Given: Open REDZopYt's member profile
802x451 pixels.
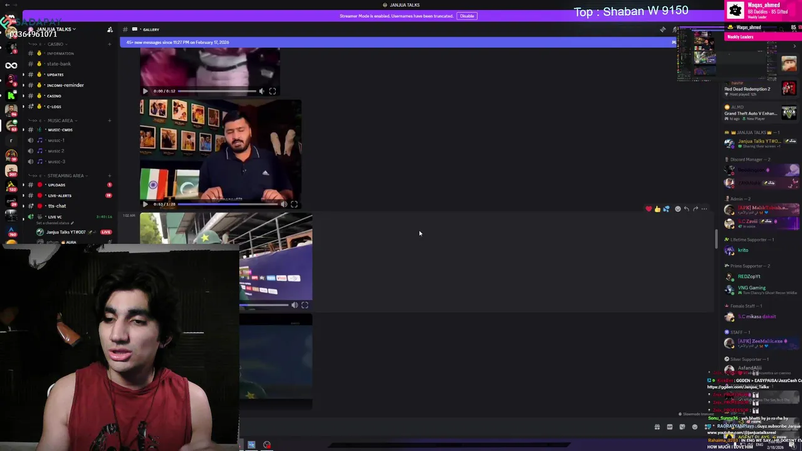Looking at the screenshot, I should (x=760, y=276).
